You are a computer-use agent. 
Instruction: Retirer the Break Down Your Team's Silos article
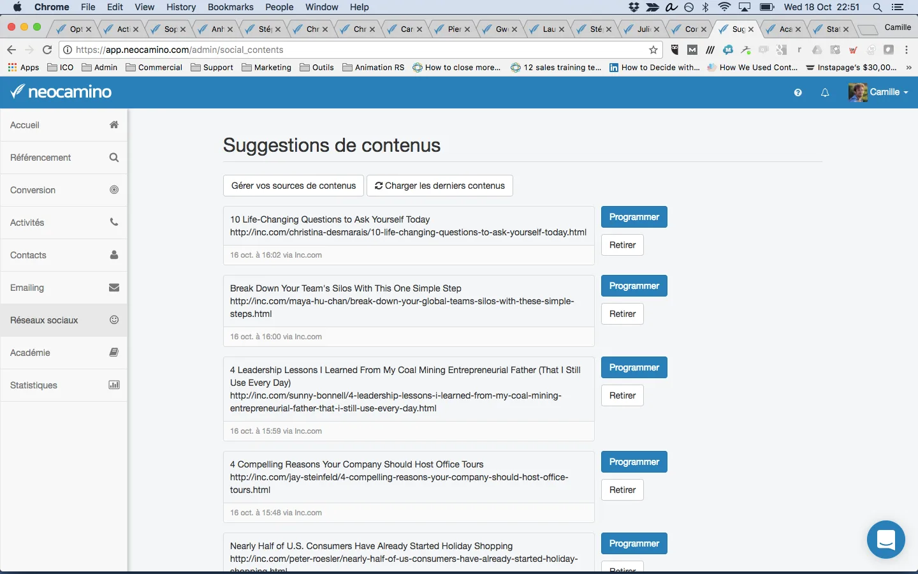click(622, 314)
